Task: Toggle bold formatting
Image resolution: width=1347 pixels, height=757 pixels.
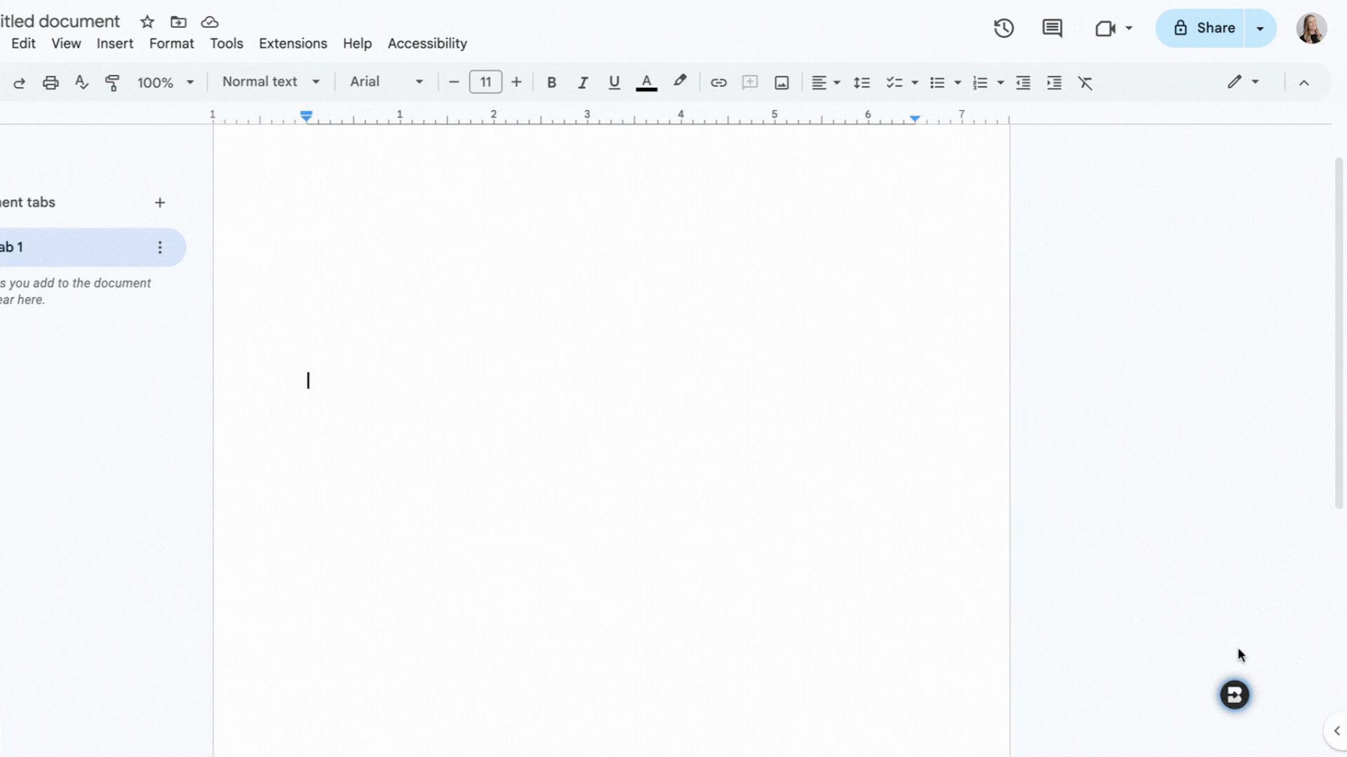Action: pos(551,83)
